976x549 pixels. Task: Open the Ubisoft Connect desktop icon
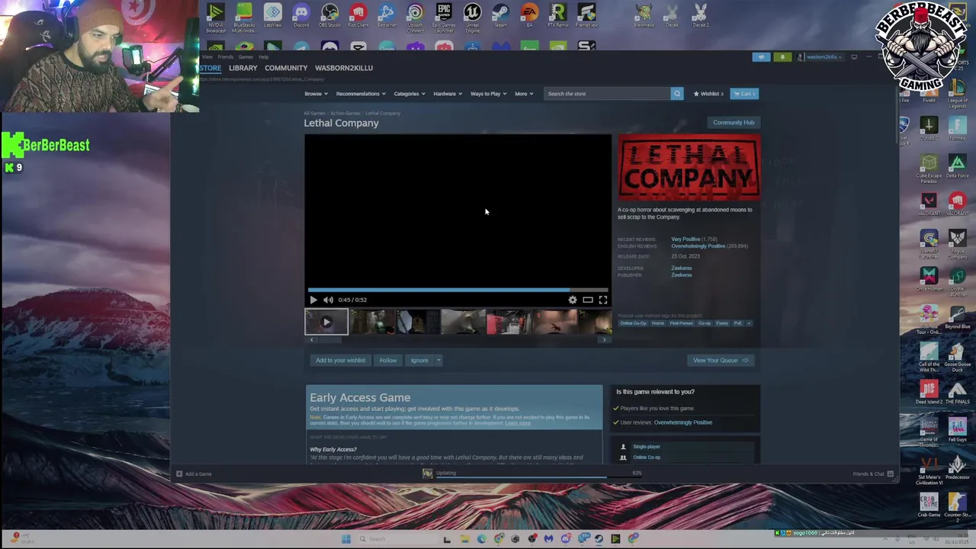pos(415,17)
